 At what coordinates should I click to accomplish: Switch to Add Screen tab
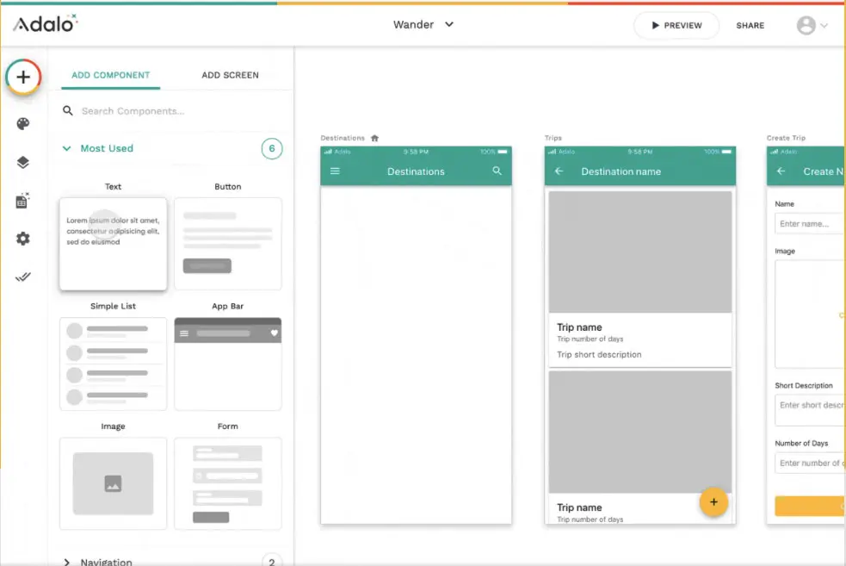230,75
